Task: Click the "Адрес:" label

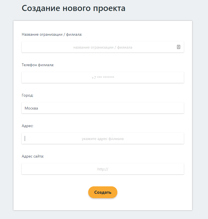Action: (27, 126)
